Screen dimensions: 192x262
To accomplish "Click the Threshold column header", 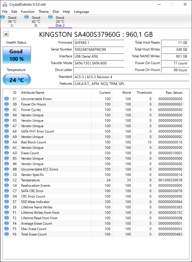I will pos(143,93).
